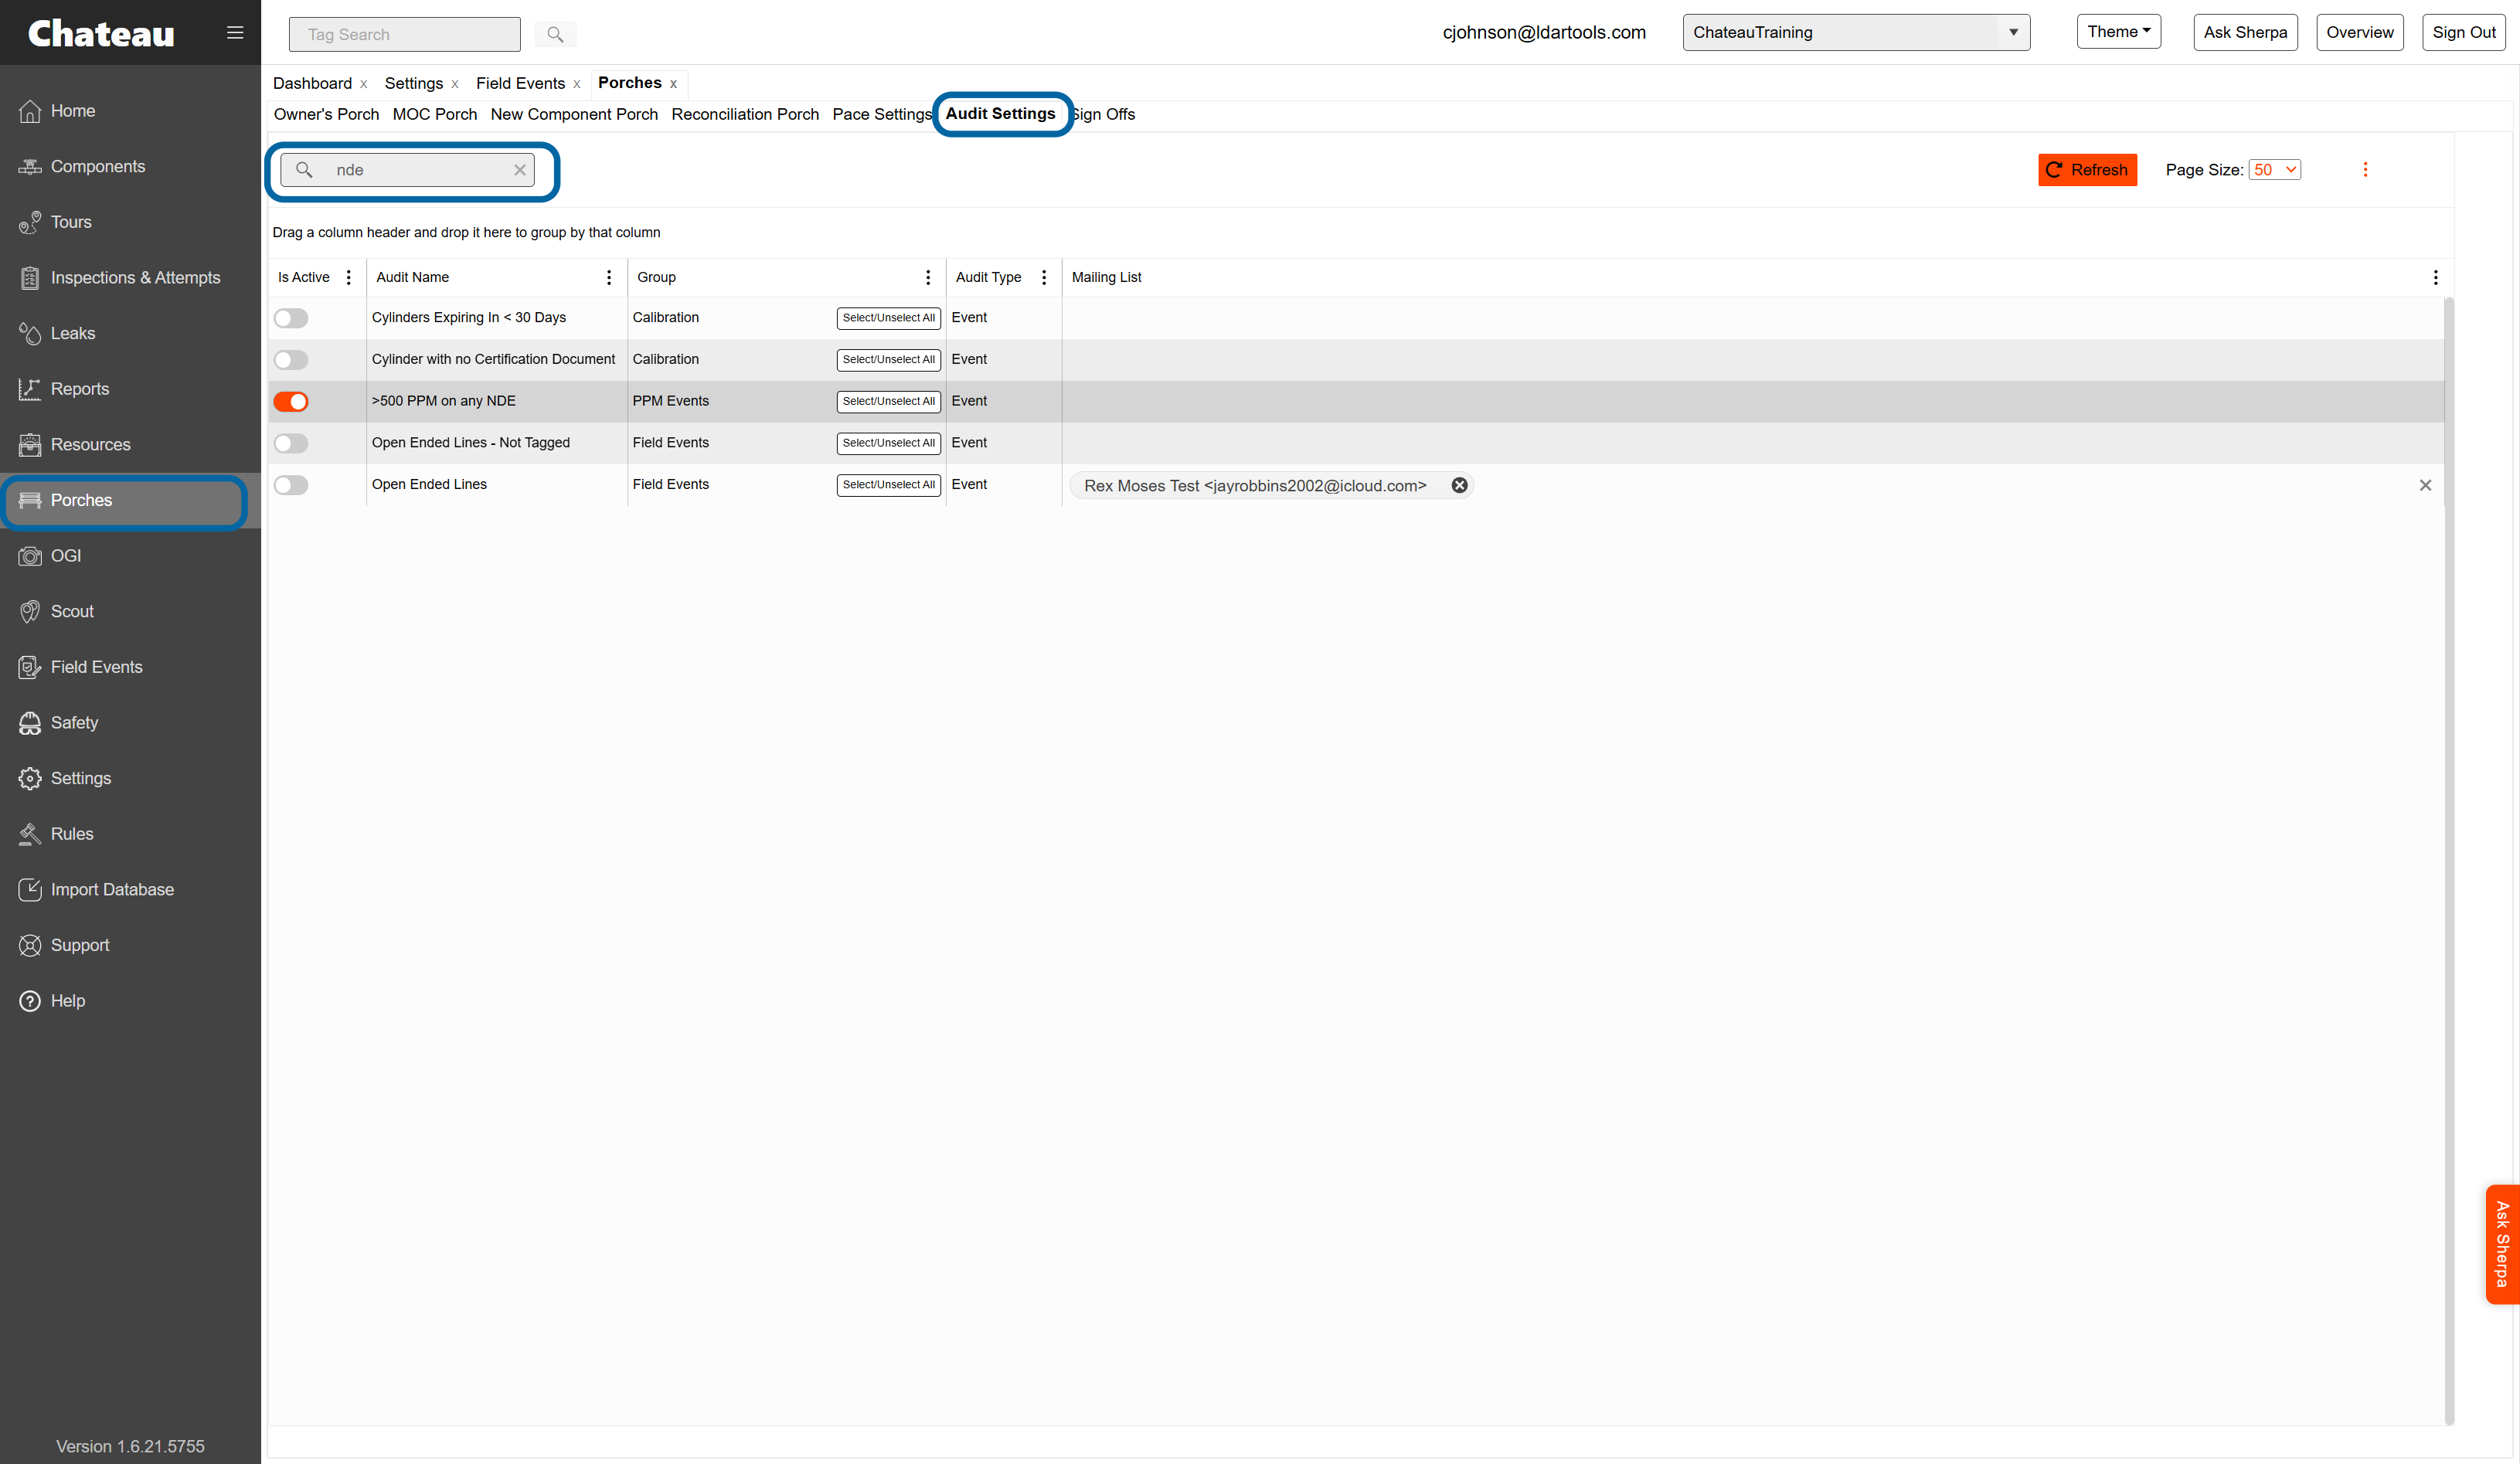
Task: Open Components from the sidebar icon
Action: [30, 167]
